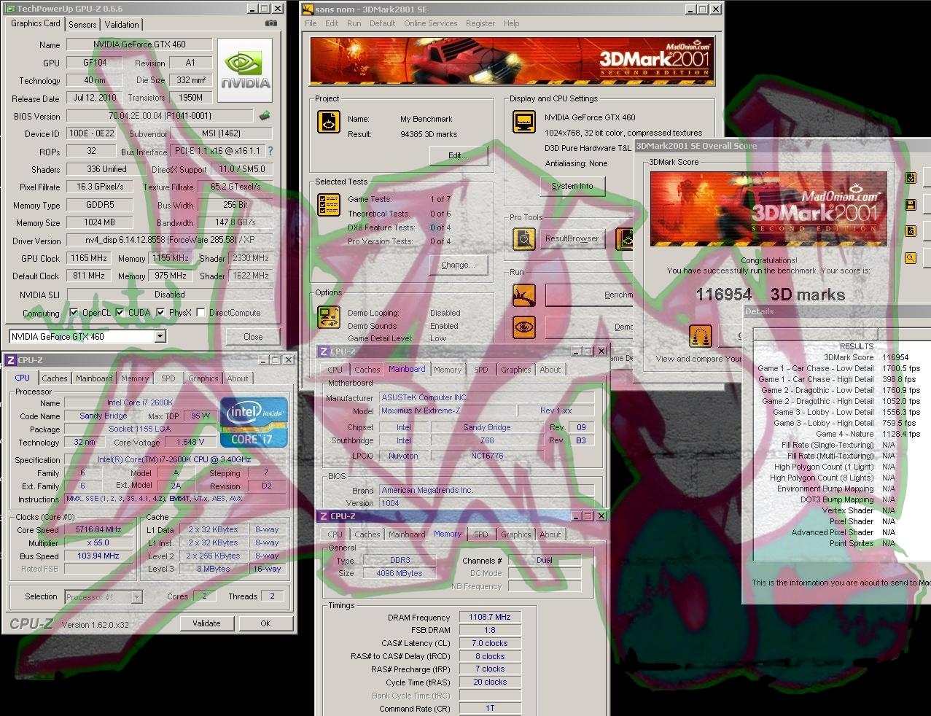
Task: Click the BIOS Version field in GPU-Z
Action: (x=160, y=116)
